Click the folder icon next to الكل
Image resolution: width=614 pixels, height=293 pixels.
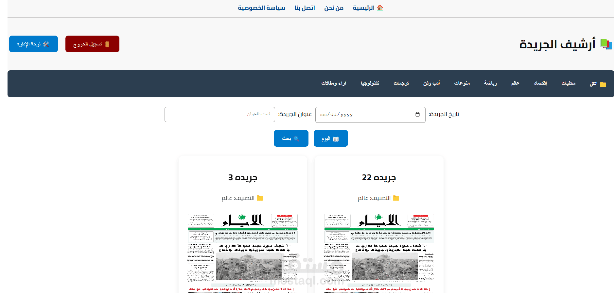pyautogui.click(x=603, y=84)
